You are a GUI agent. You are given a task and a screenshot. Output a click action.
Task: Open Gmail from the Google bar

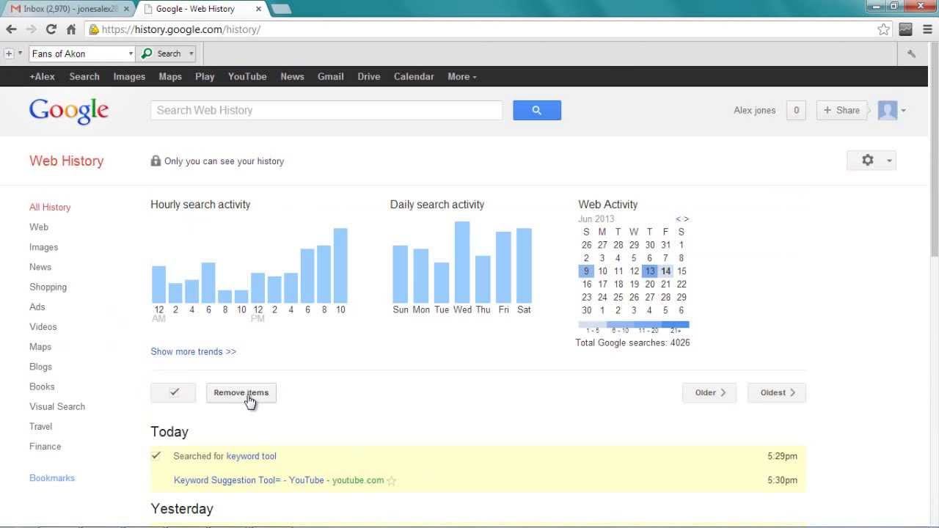click(x=331, y=76)
